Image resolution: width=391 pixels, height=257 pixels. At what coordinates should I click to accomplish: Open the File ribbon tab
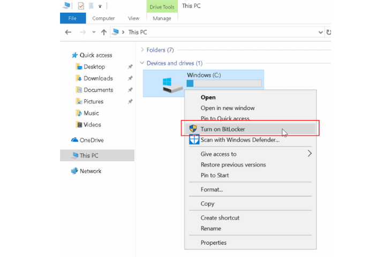[x=73, y=18]
